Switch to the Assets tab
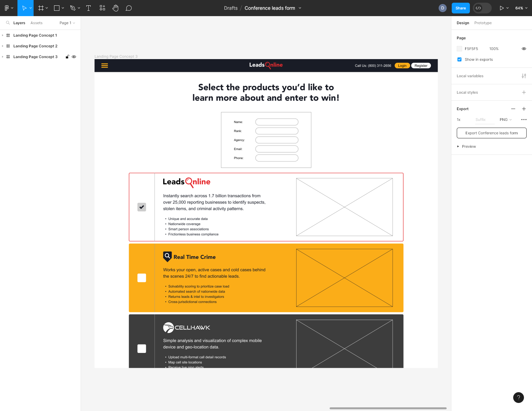532x411 pixels. tap(36, 23)
